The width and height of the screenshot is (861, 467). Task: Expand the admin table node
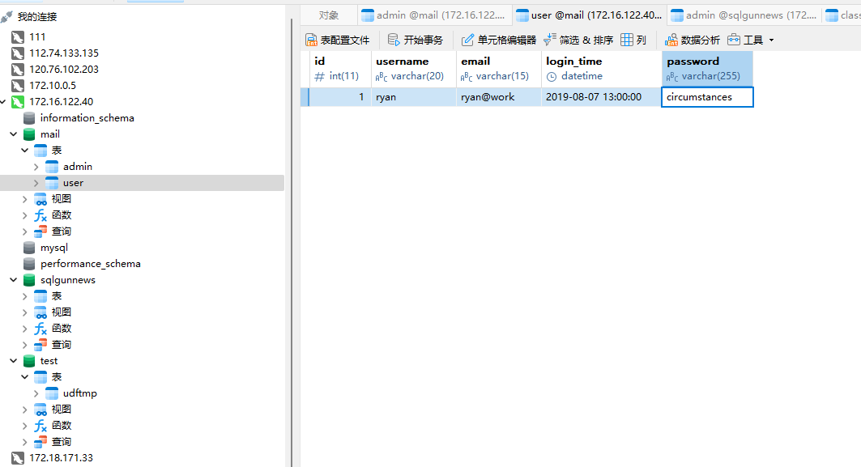(36, 166)
